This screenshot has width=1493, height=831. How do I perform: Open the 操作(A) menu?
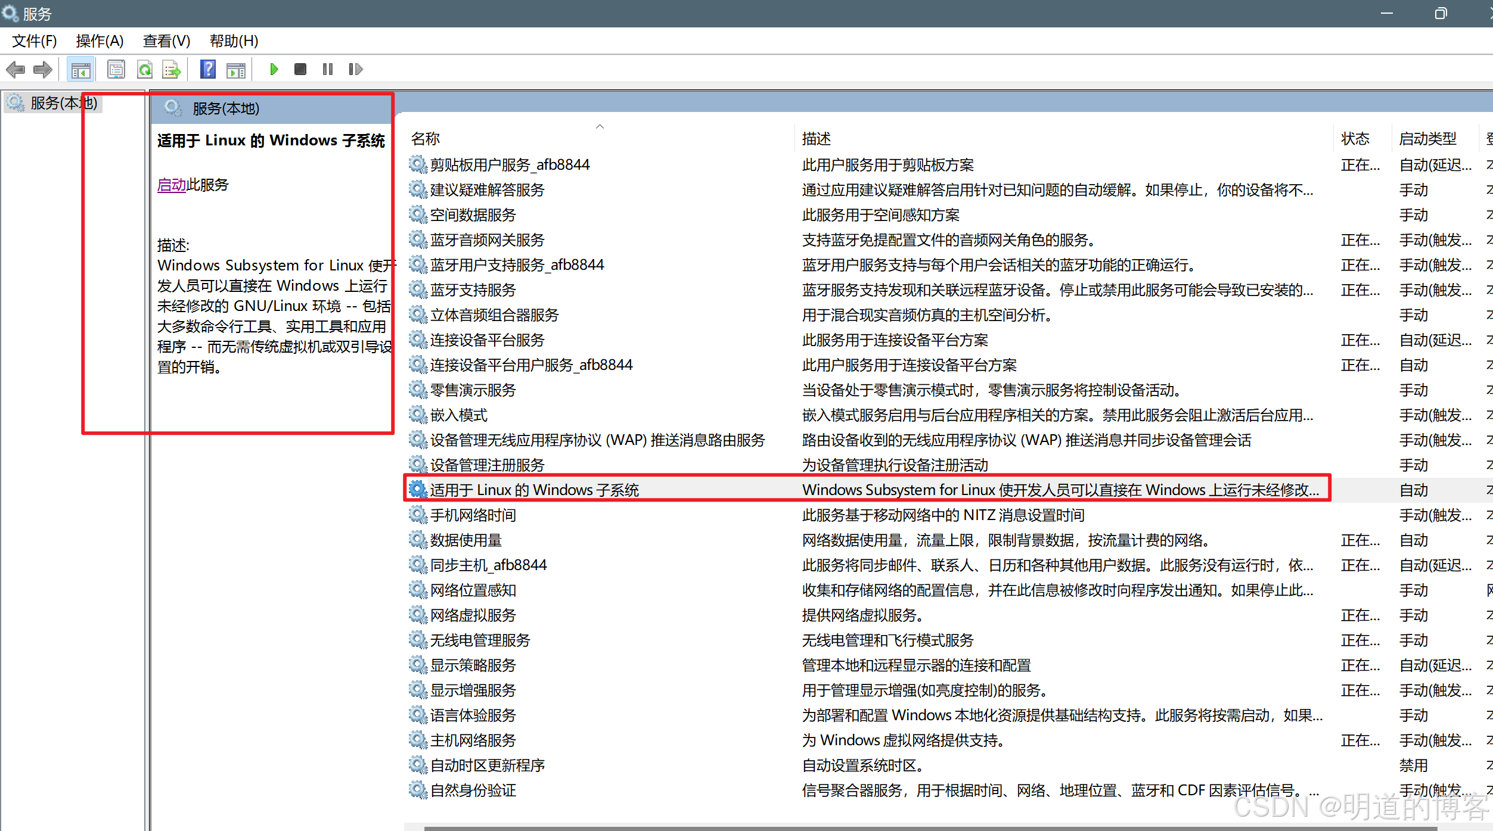click(100, 41)
